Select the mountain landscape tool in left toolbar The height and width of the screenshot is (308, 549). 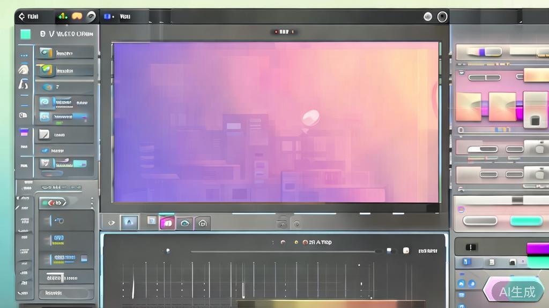[24, 68]
